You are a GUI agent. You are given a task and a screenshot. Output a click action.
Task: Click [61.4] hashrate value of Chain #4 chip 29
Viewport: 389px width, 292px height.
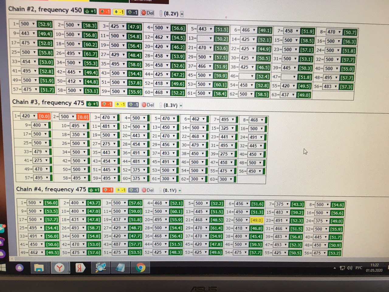[216, 228]
